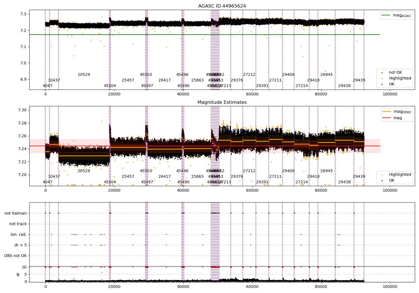Click obsid 29418 in Magnitude Estimates plot
This screenshot has height=293, width=419.
(x=313, y=177)
